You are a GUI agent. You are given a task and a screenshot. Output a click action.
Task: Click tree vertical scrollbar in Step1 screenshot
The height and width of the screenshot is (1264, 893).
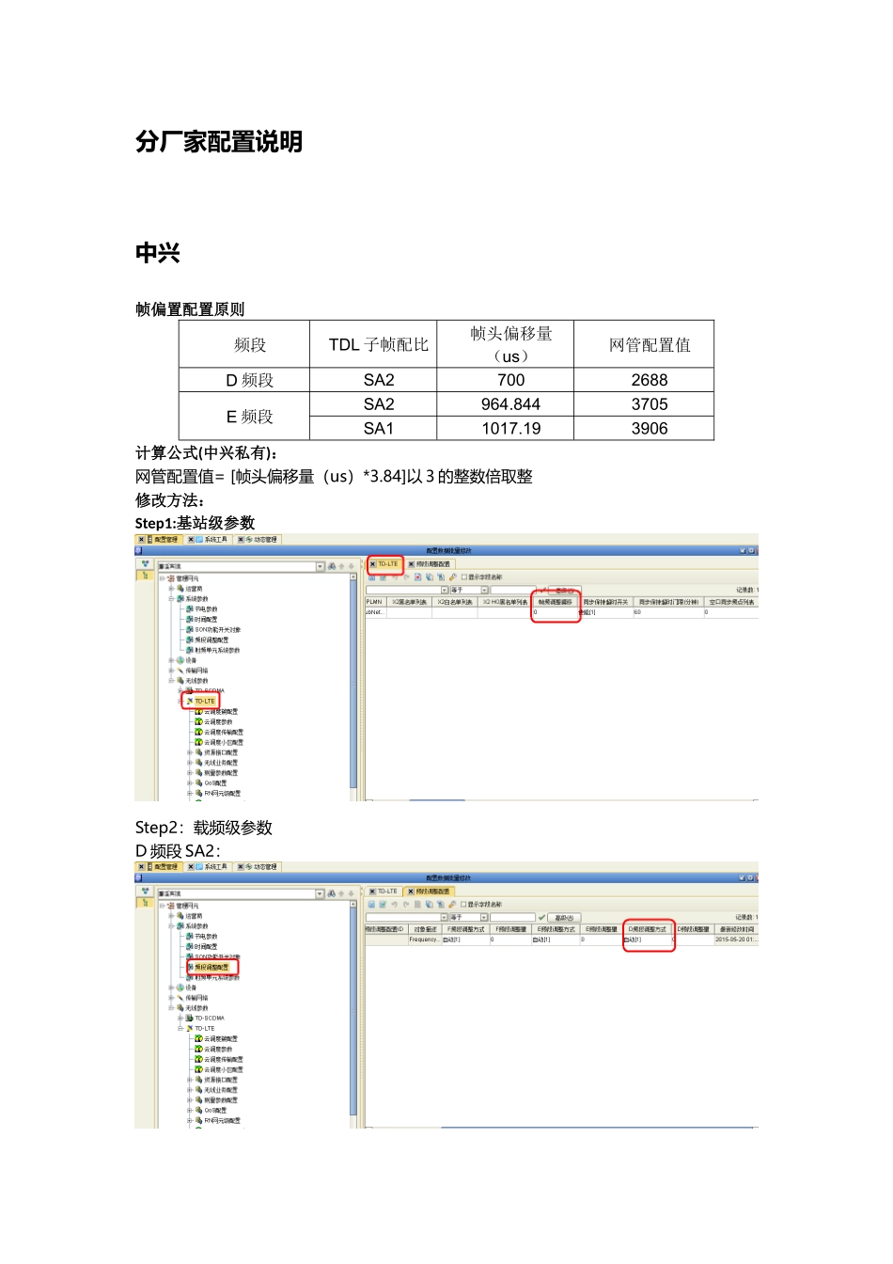(x=353, y=682)
